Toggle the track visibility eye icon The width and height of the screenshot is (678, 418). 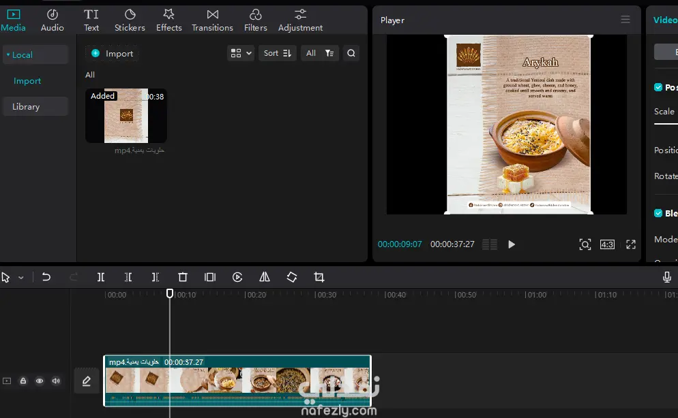point(40,381)
